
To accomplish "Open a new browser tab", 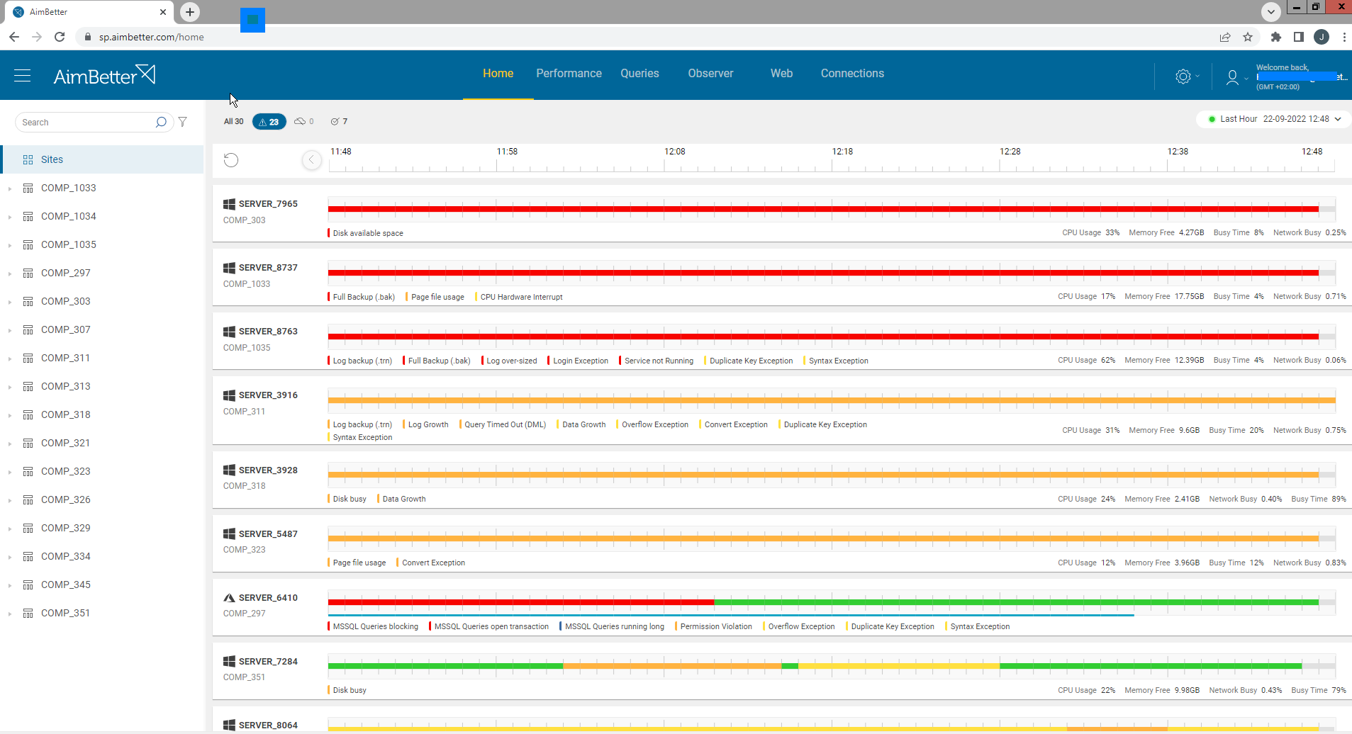I will click(x=190, y=12).
